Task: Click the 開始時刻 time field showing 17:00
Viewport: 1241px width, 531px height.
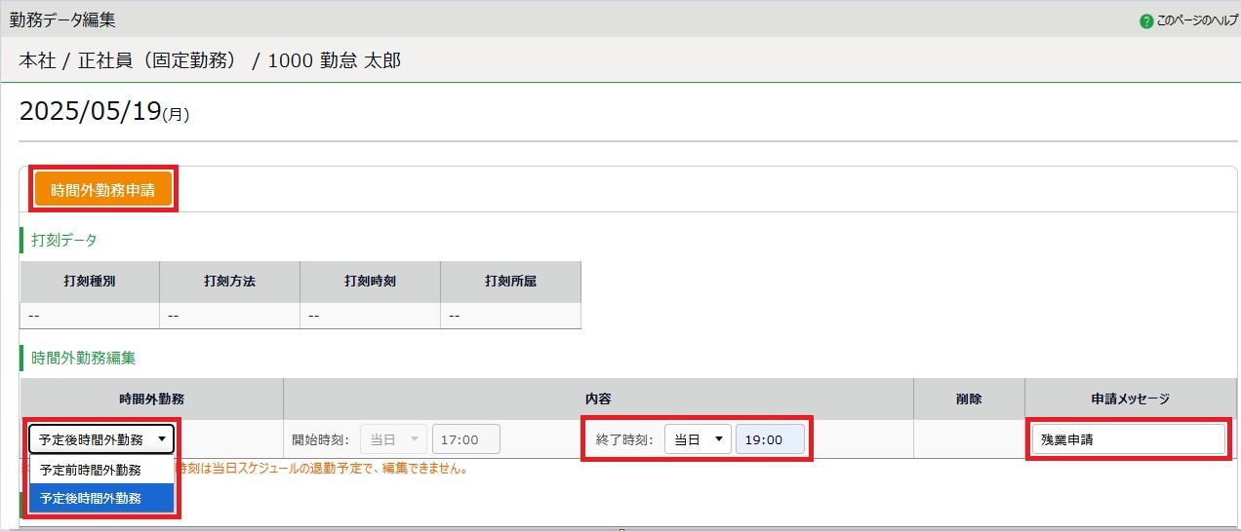Action: pyautogui.click(x=466, y=439)
